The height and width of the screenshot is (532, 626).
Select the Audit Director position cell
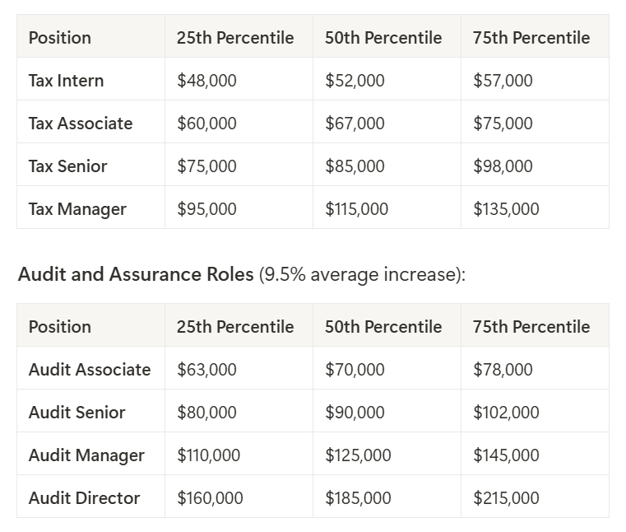(x=84, y=498)
